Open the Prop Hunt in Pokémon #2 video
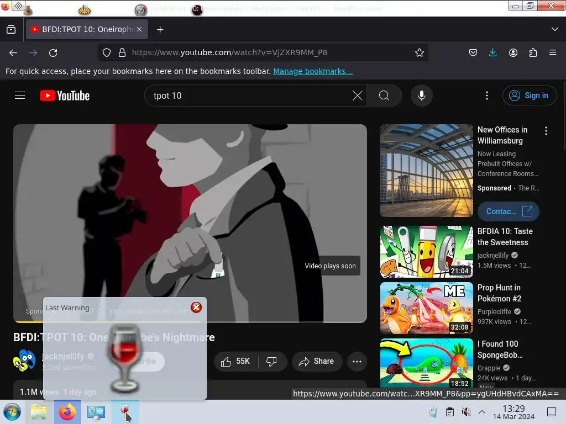Screen dimensions: 566x424 427,308
